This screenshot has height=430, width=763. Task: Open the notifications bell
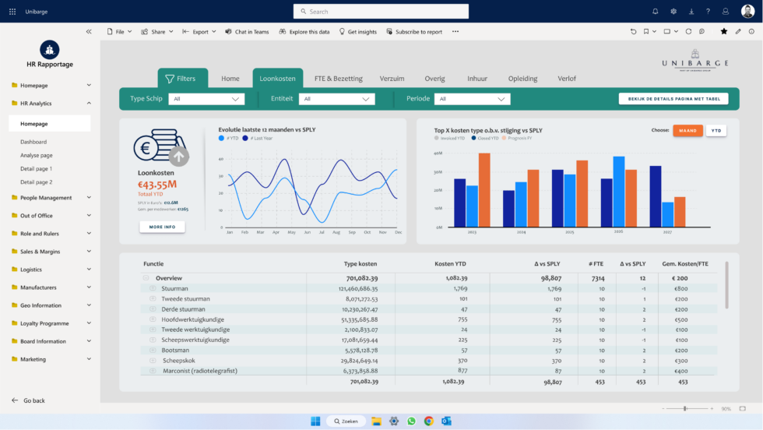[655, 12]
